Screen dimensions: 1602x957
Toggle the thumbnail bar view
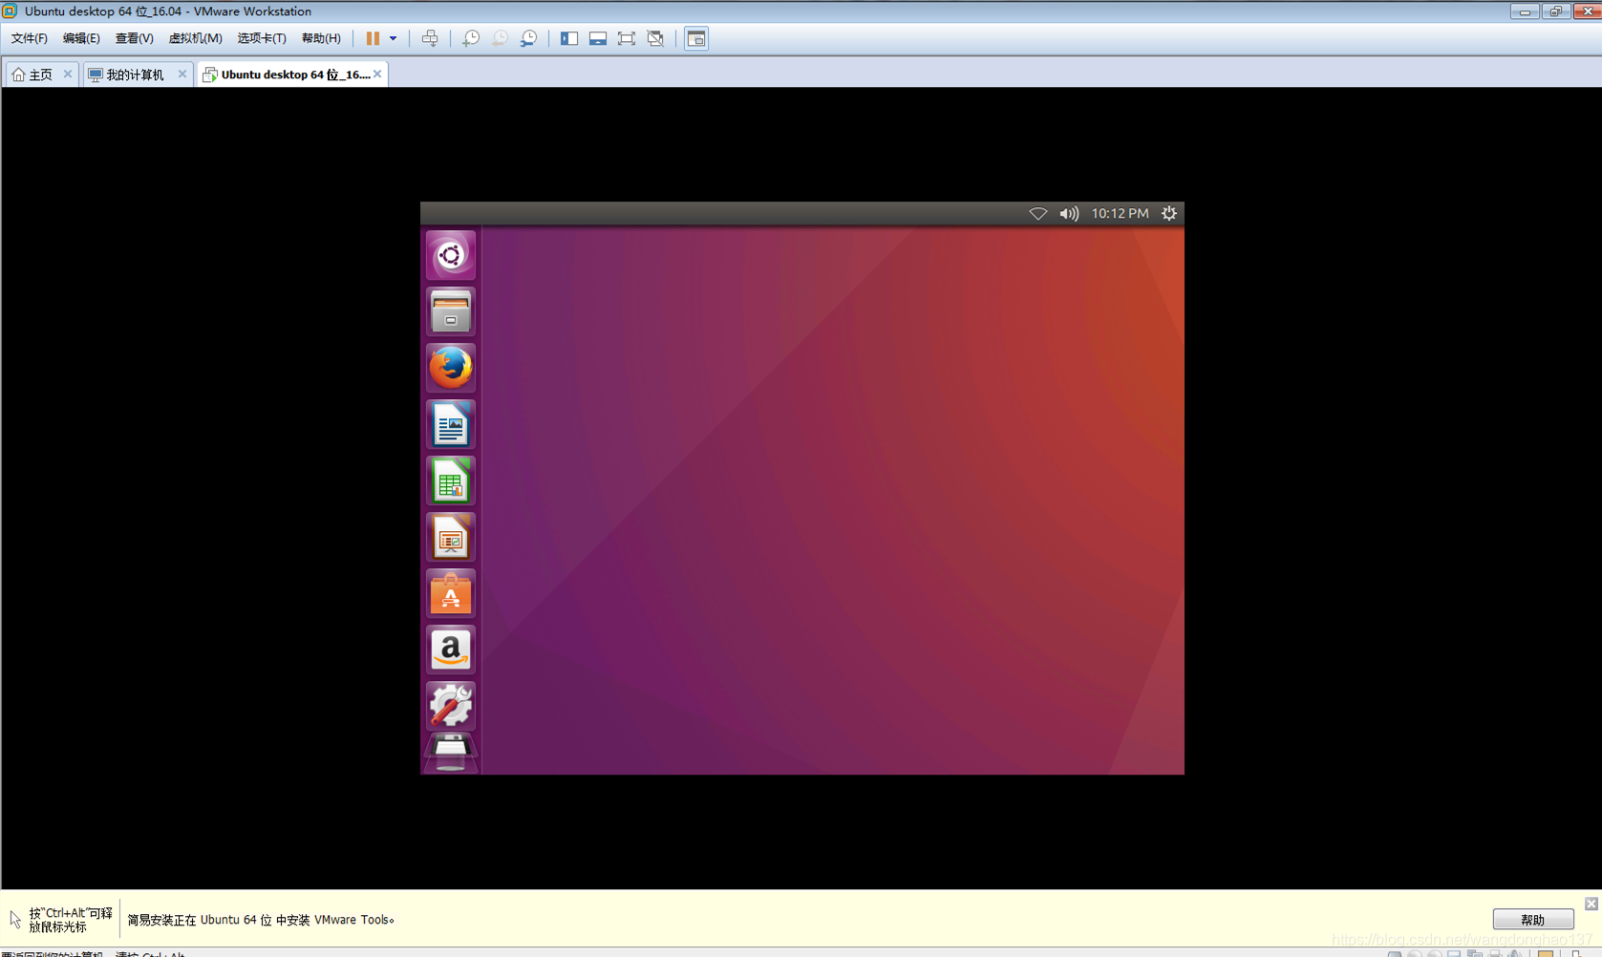pyautogui.click(x=598, y=38)
